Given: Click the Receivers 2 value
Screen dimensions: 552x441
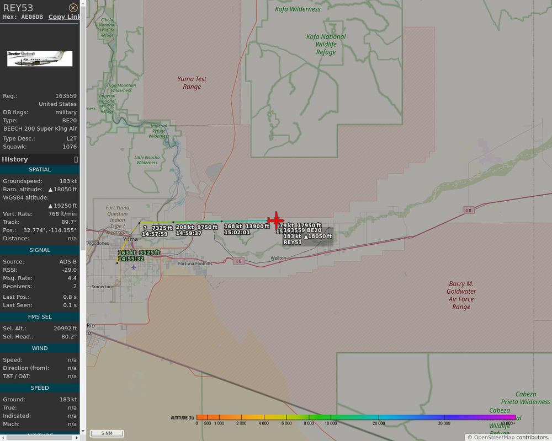Looking at the screenshot, I should click(x=75, y=286).
